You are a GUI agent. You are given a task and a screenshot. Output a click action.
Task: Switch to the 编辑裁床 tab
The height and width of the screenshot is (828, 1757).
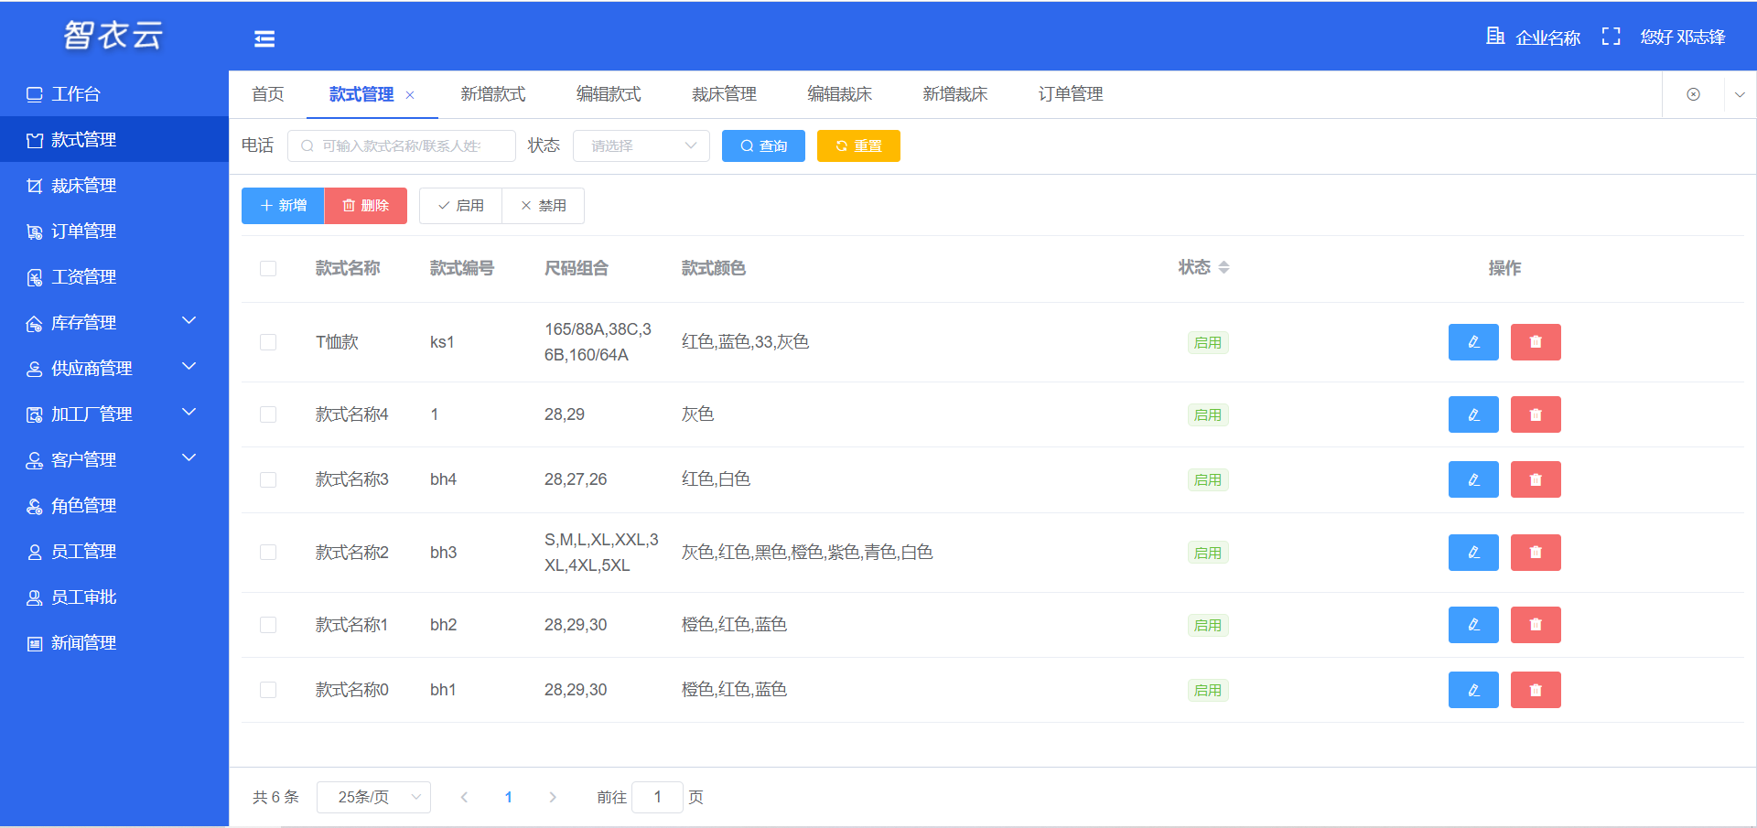click(839, 94)
